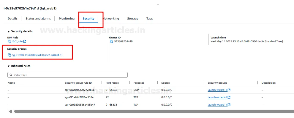The height and width of the screenshot is (118, 294).
Task: Collapse the Inbound rules section
Action: point(9,66)
